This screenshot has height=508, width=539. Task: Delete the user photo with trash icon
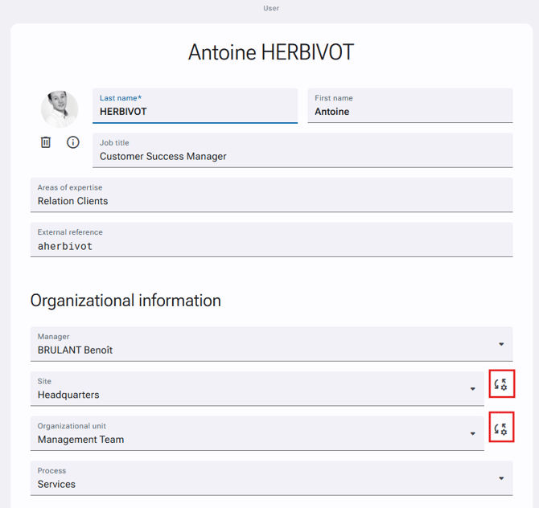point(46,142)
